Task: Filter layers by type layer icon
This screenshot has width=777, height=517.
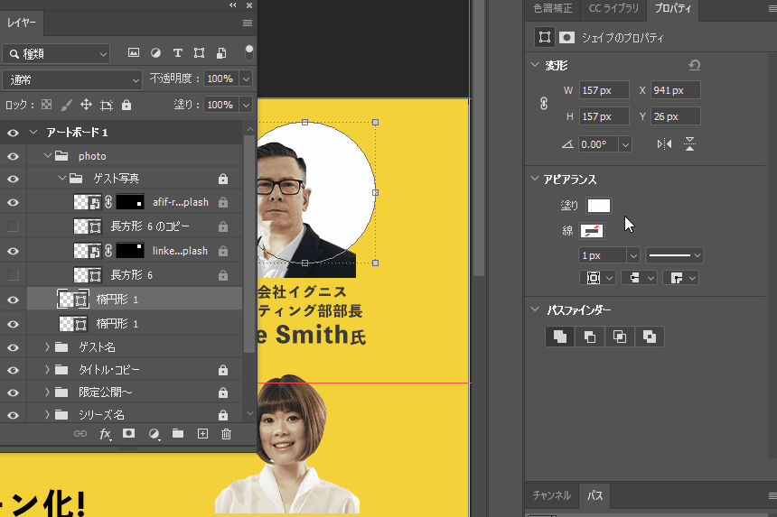Action: tap(177, 53)
